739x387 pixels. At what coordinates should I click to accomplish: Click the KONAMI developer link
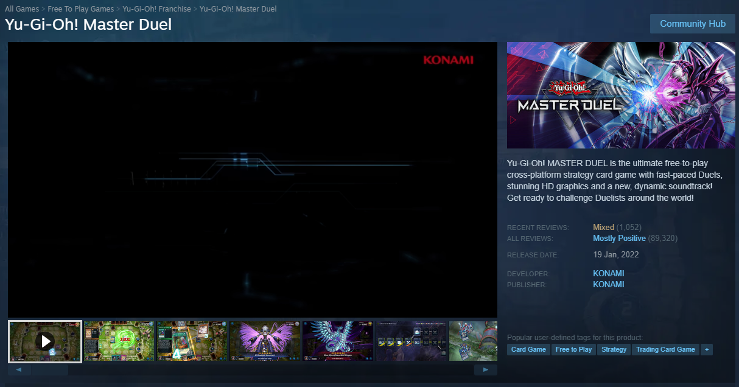click(x=608, y=273)
